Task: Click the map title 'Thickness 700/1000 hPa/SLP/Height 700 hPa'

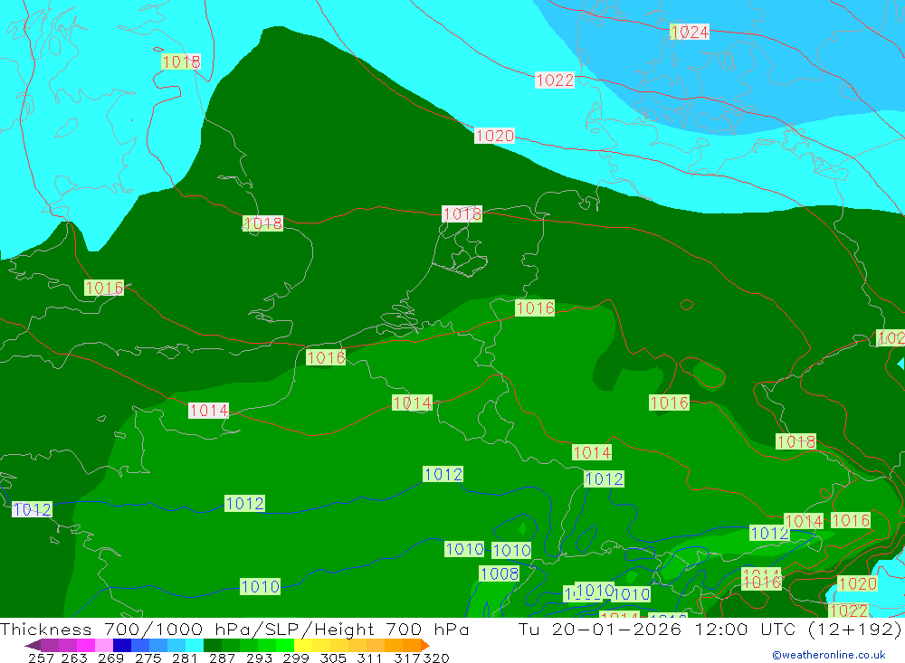Action: (x=234, y=629)
